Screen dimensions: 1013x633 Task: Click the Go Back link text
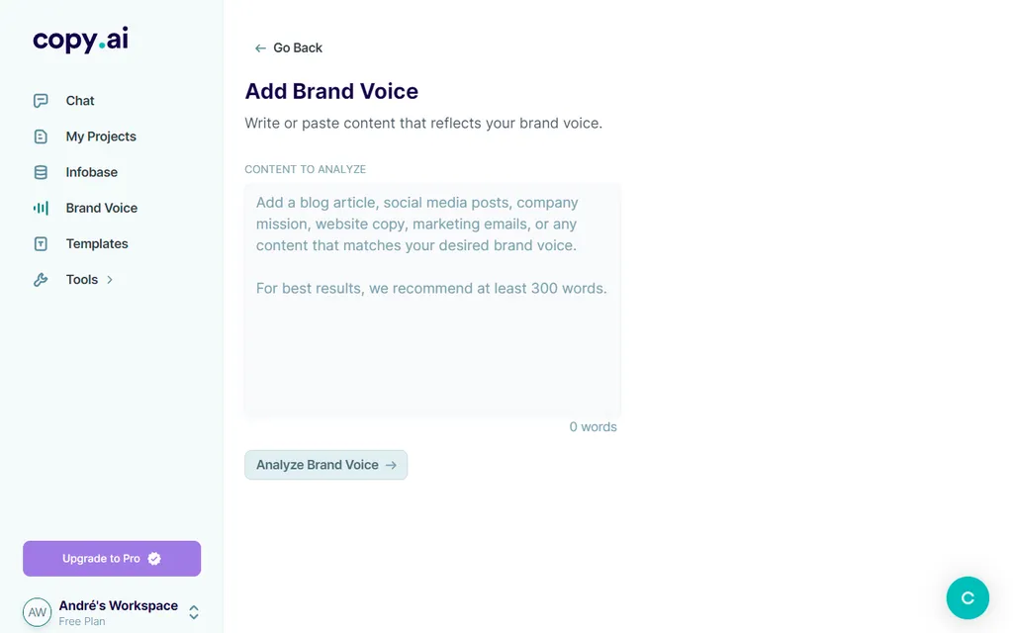[x=296, y=47]
